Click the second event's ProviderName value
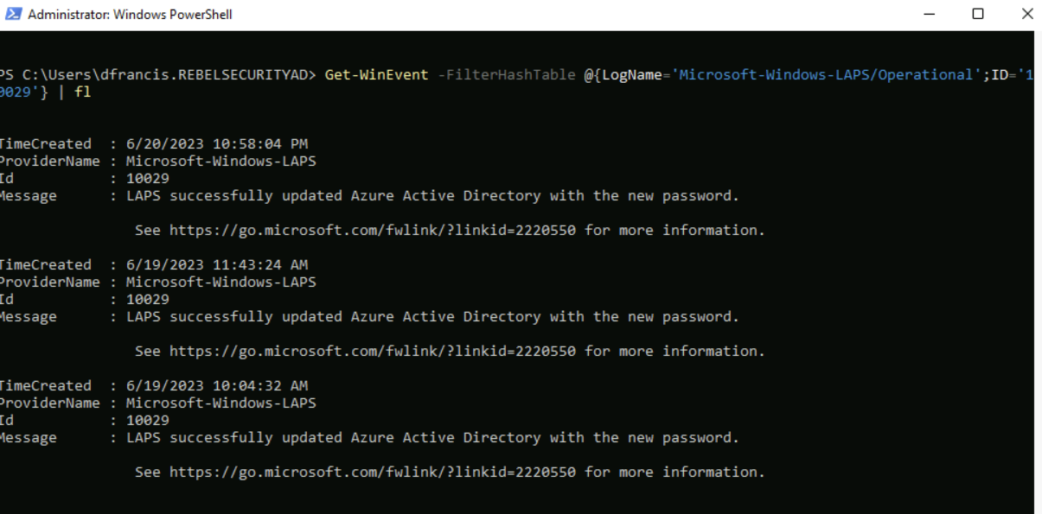This screenshot has height=514, width=1042. [221, 282]
